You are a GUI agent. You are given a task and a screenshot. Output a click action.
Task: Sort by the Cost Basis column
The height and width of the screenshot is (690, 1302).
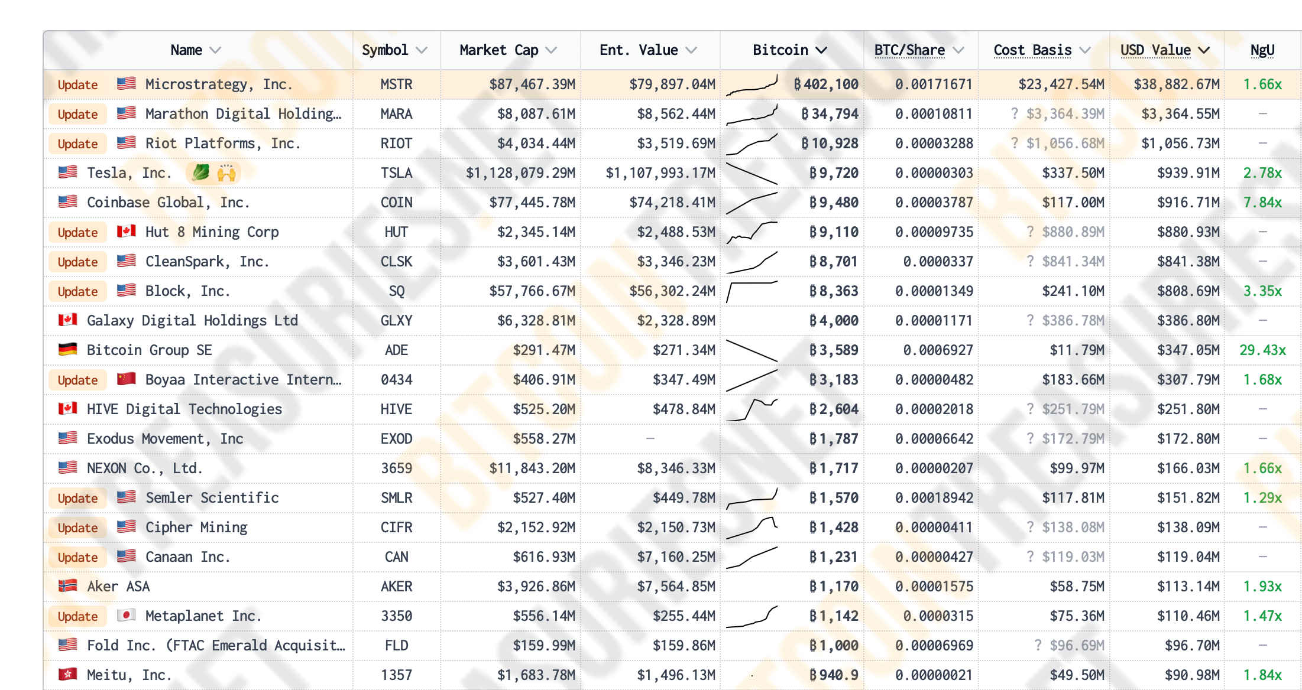1042,50
